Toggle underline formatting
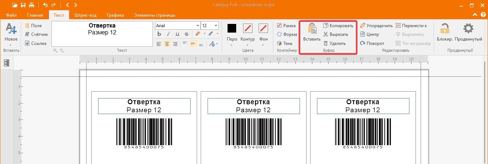488x164 pixels. pyautogui.click(x=177, y=34)
